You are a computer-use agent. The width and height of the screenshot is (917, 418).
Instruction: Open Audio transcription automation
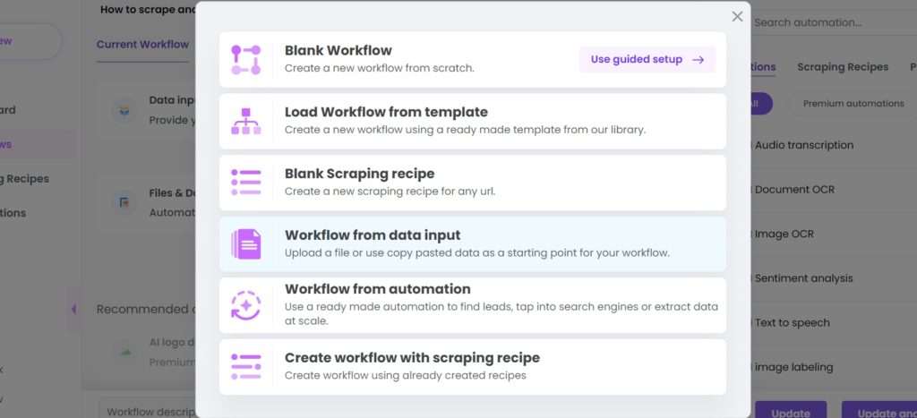point(803,145)
